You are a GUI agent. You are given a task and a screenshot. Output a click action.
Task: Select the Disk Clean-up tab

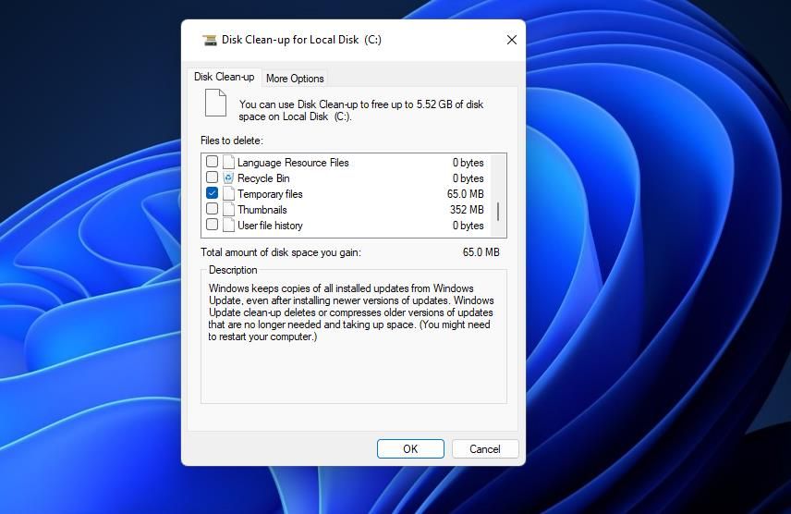[x=224, y=77]
